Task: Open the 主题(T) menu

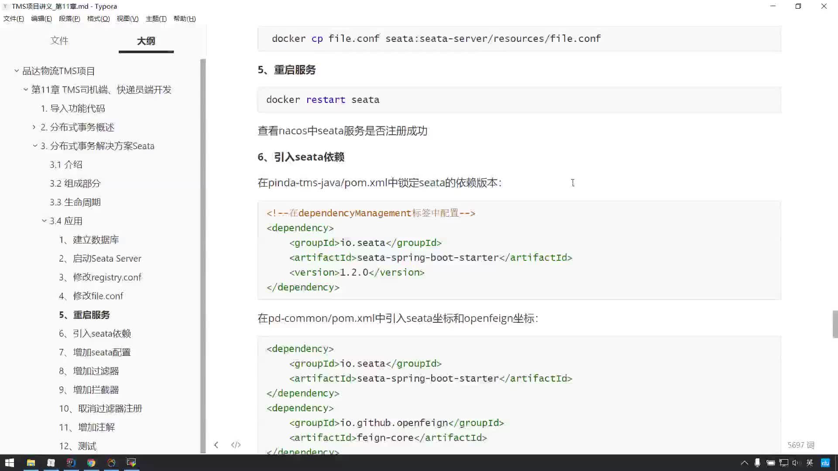Action: point(156,19)
